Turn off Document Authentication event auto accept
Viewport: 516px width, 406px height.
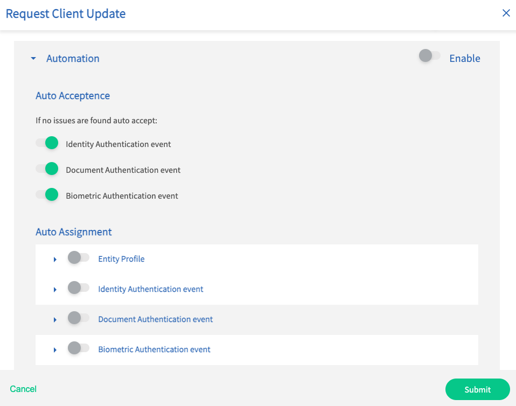[47, 169]
